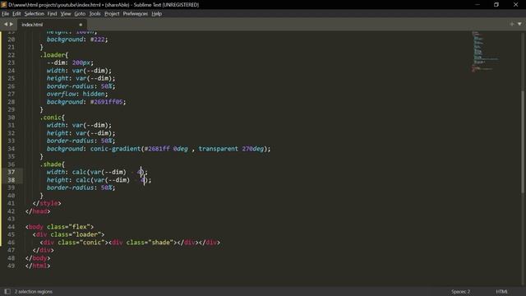Go to next tab with right arrow

(x=12, y=24)
